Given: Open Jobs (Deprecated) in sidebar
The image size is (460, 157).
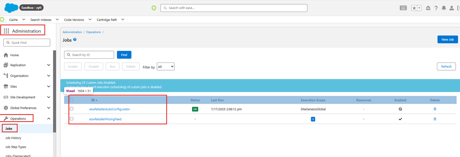Looking at the screenshot, I should [18, 156].
